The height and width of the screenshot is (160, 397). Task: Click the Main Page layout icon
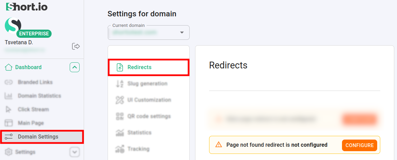[9, 123]
